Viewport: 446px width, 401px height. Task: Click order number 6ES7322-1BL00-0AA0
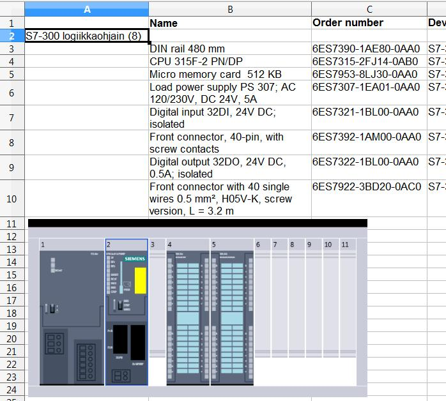pyautogui.click(x=369, y=168)
